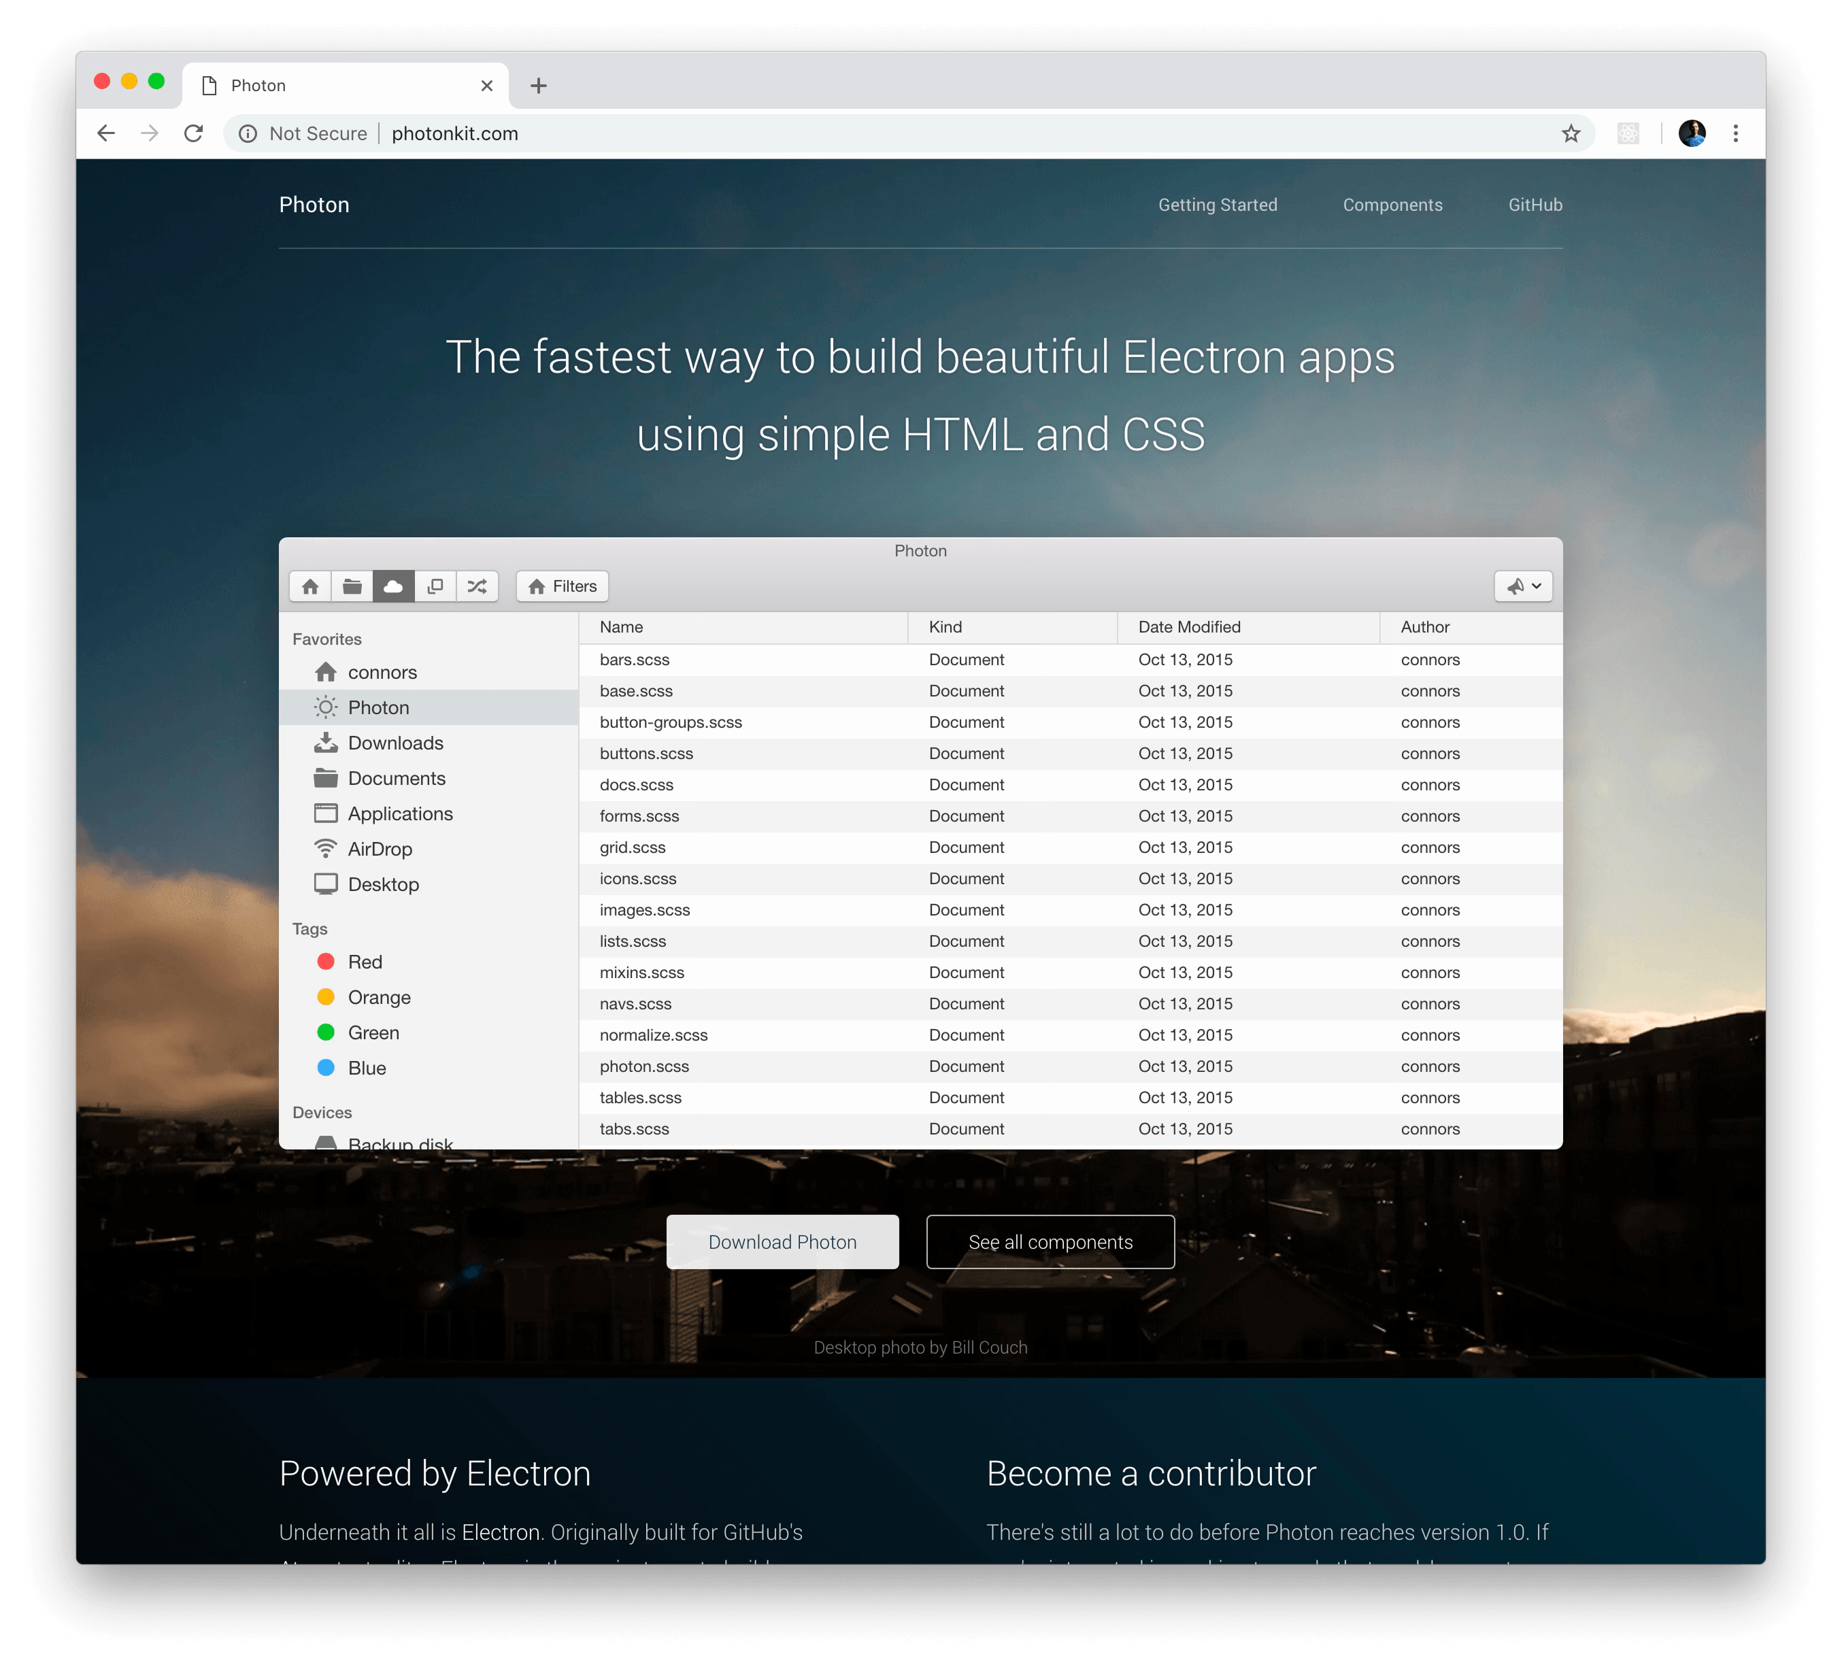Open the Getting Started nav link

[x=1217, y=205]
